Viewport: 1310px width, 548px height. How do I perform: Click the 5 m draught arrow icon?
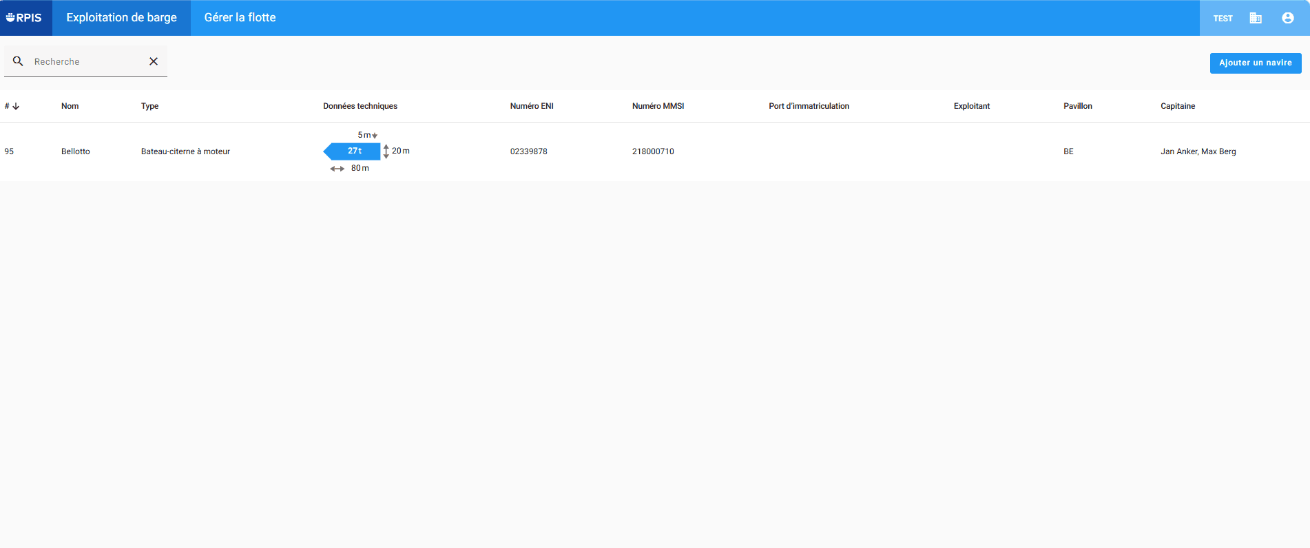375,136
